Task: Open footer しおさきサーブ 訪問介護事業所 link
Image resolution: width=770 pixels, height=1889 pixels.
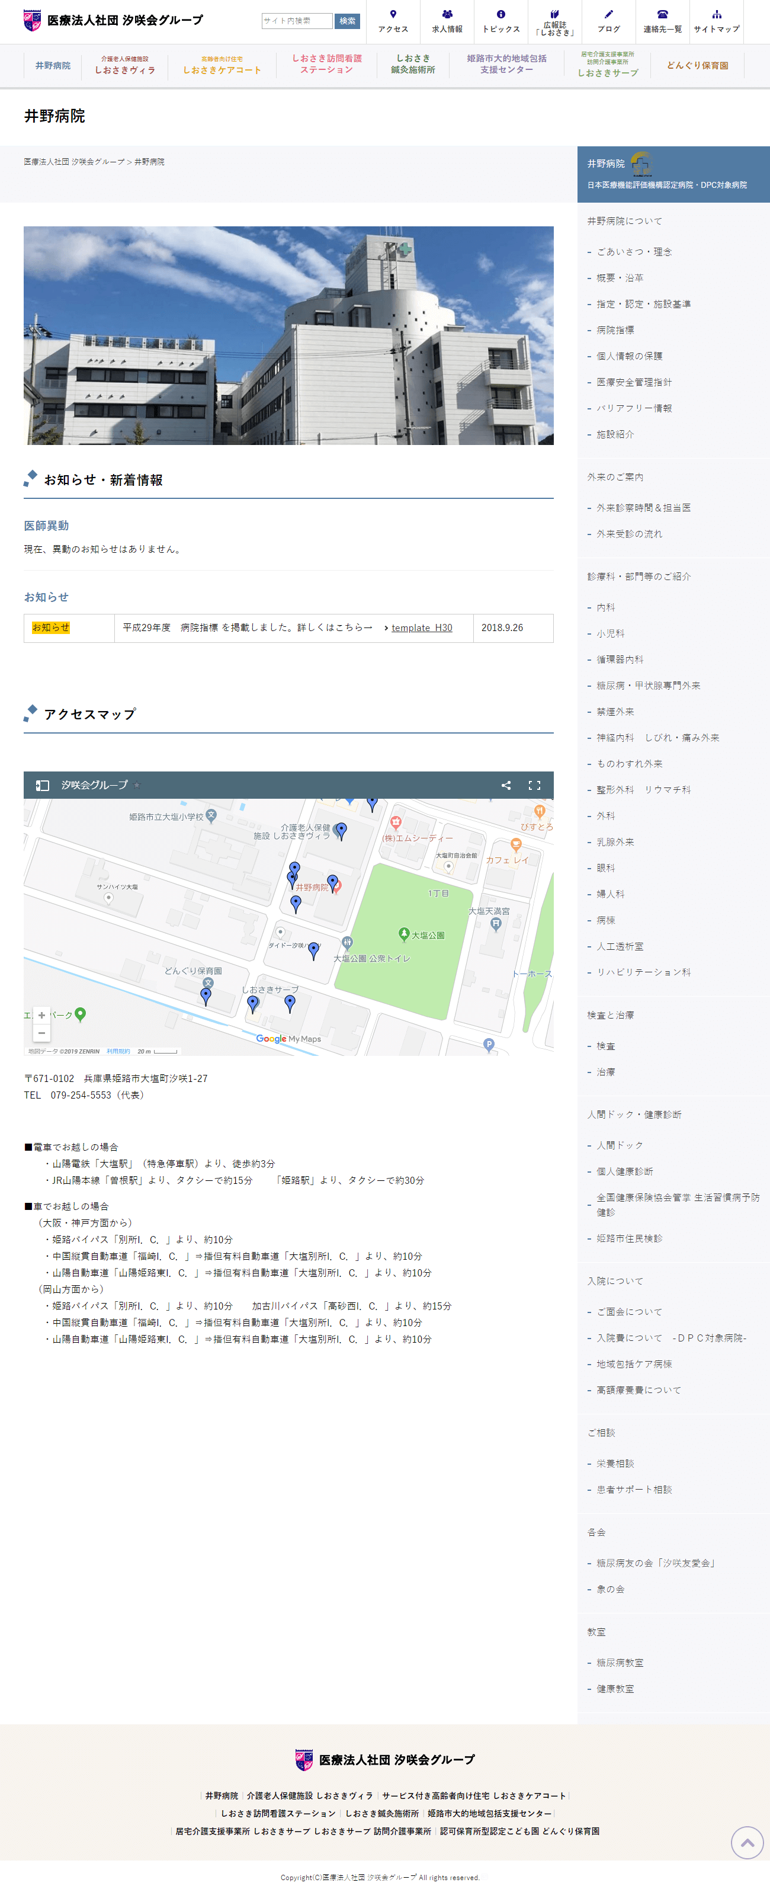Action: tap(373, 1831)
